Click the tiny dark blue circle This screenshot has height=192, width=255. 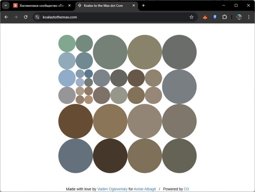89,73
